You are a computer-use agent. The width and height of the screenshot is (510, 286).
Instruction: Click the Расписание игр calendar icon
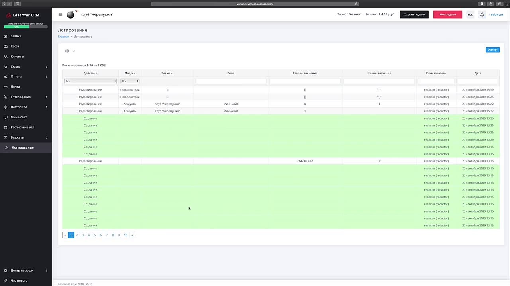(6, 127)
